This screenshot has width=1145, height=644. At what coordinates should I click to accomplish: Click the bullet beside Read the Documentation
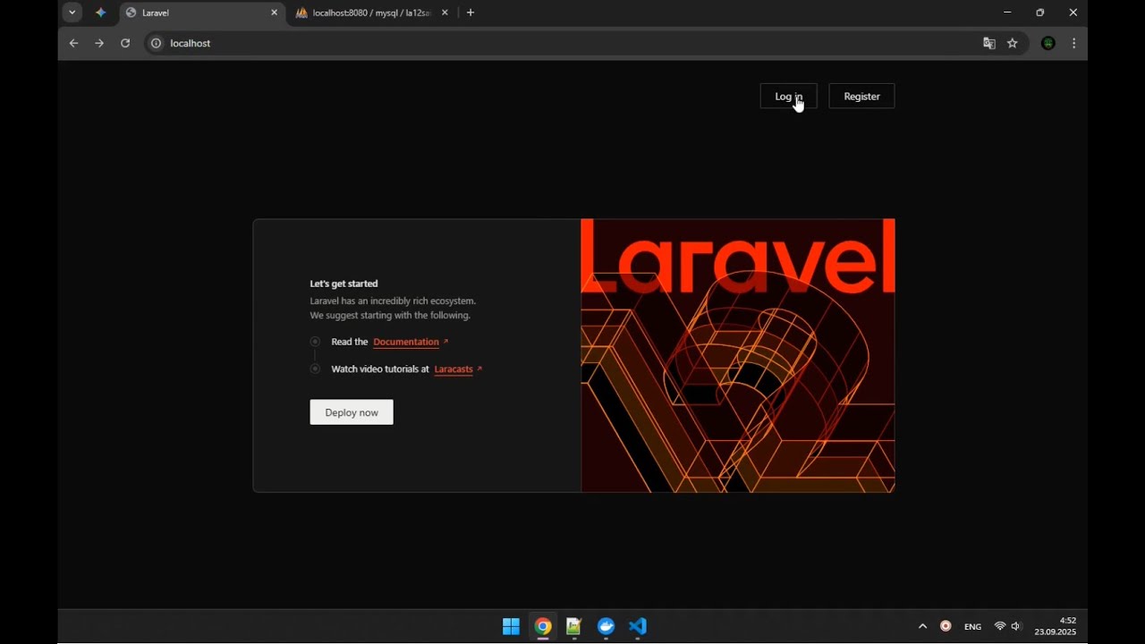(x=315, y=342)
